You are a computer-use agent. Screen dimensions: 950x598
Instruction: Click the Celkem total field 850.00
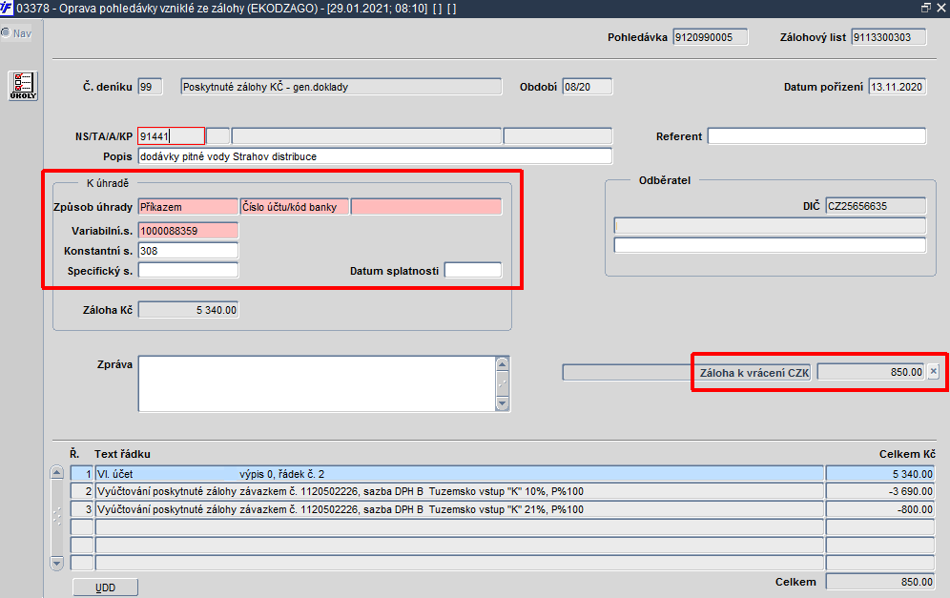click(x=879, y=582)
